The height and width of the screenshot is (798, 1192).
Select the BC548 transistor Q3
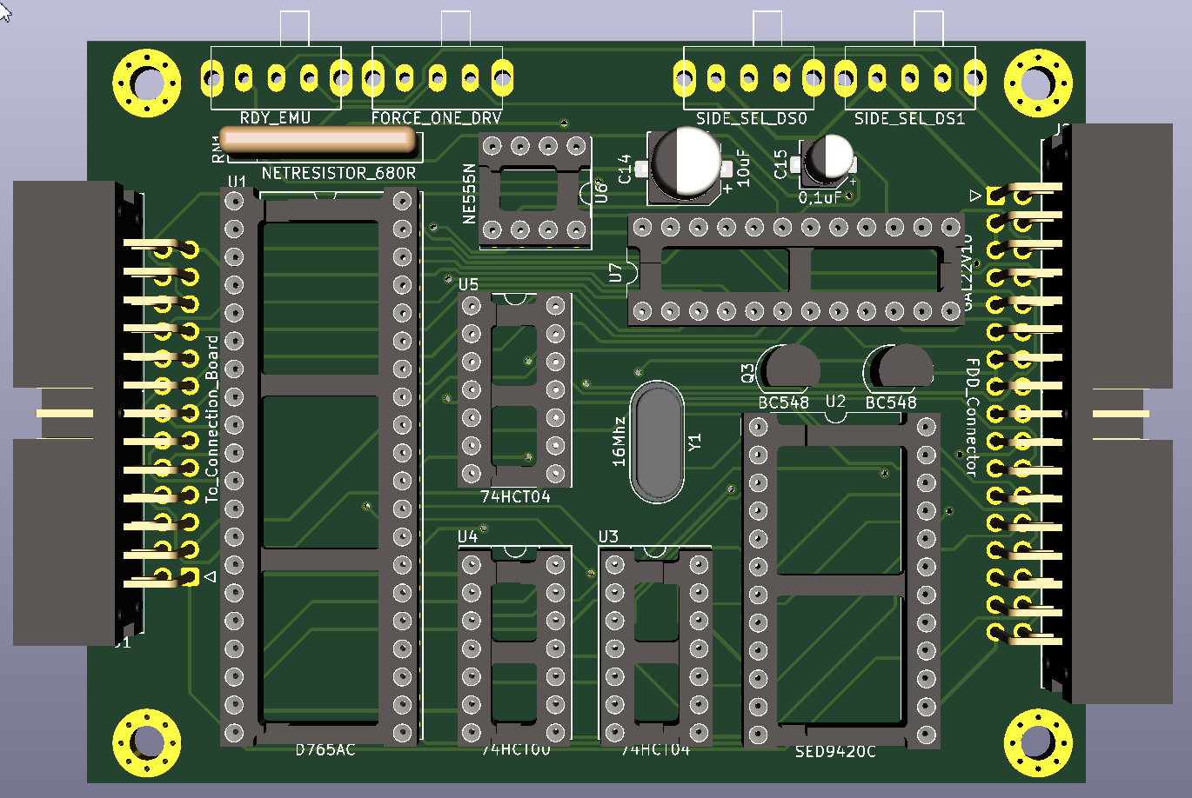pyautogui.click(x=788, y=369)
